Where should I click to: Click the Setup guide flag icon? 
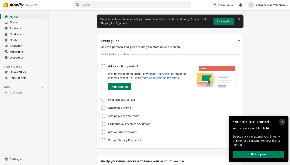tap(215, 5)
